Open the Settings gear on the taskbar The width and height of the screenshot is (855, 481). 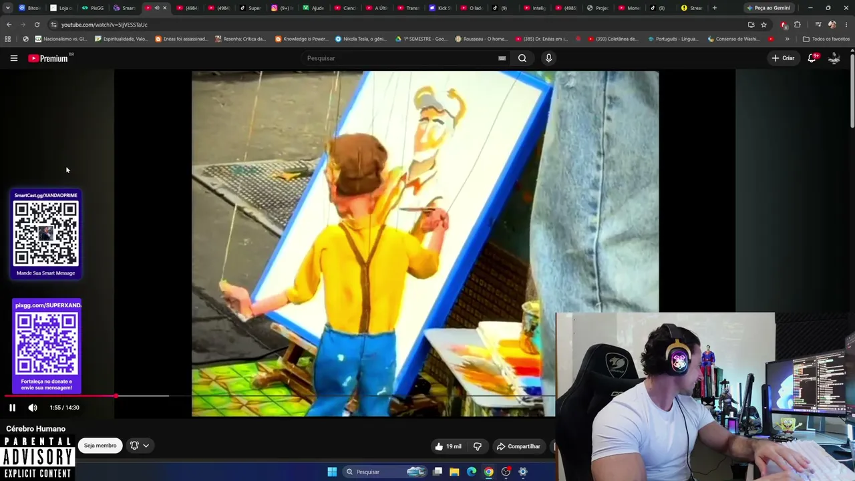tap(523, 472)
